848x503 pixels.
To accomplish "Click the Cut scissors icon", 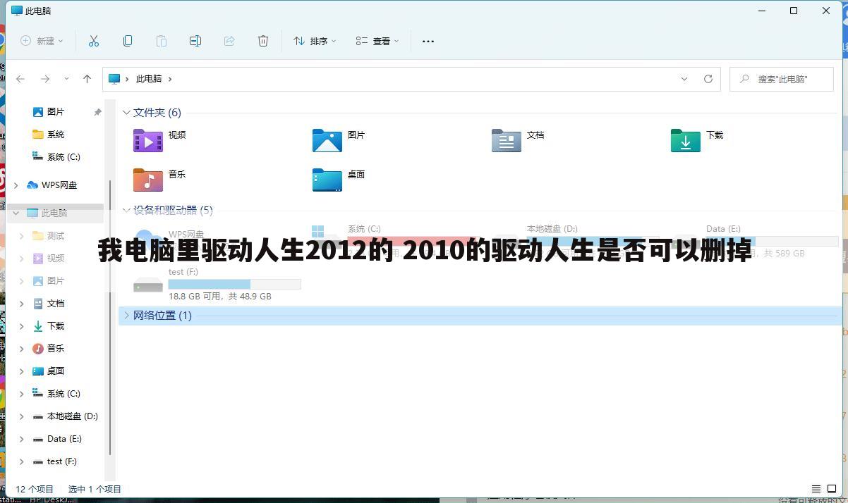I will click(93, 41).
